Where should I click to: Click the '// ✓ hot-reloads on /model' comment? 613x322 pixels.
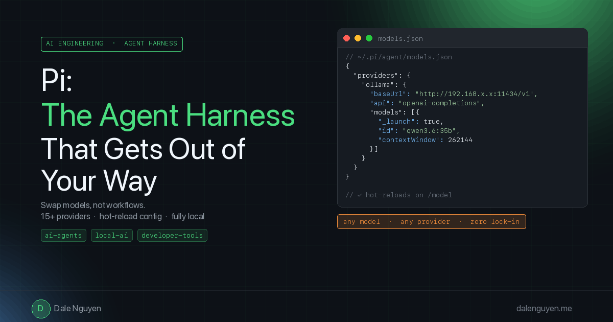(398, 195)
